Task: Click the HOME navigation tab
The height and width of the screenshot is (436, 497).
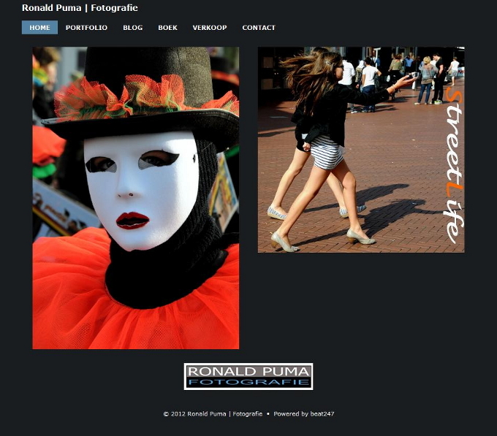Action: 39,28
